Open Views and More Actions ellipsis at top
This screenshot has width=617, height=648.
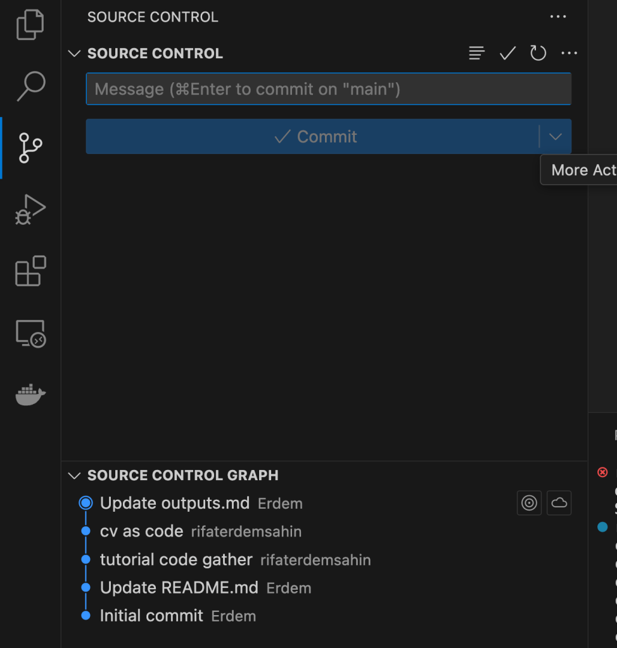coord(558,16)
